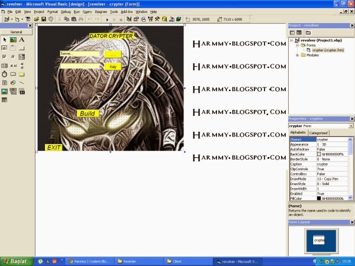This screenshot has width=355, height=266.
Task: Select the BorderStyle property row
Action: point(319,159)
